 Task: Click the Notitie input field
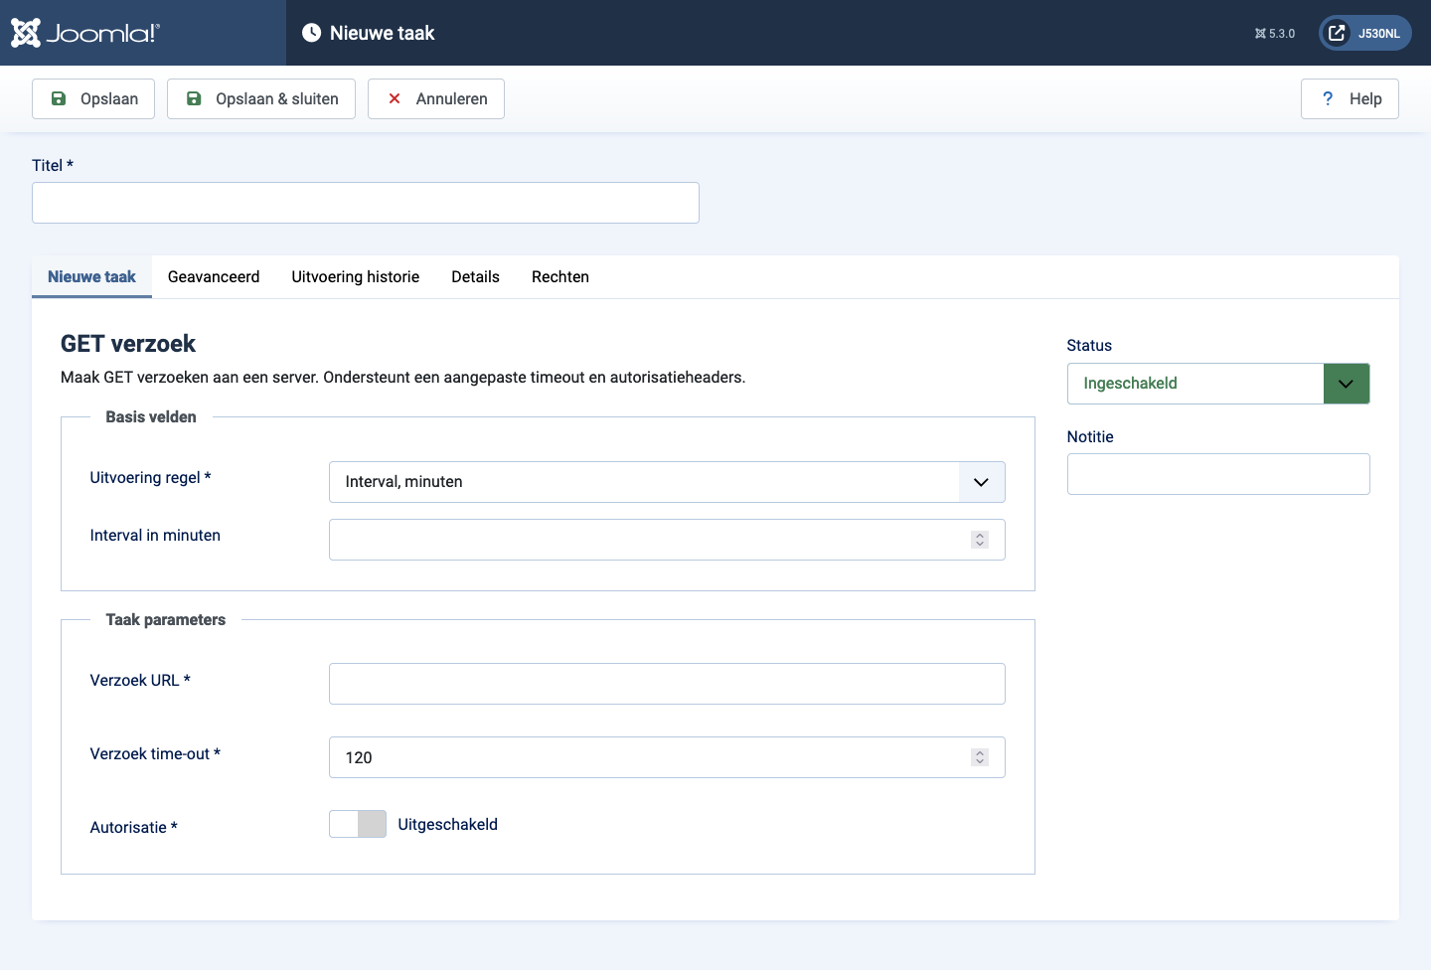click(1218, 474)
